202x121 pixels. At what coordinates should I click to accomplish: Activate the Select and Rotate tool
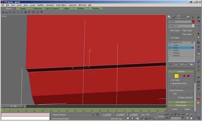[198, 50]
